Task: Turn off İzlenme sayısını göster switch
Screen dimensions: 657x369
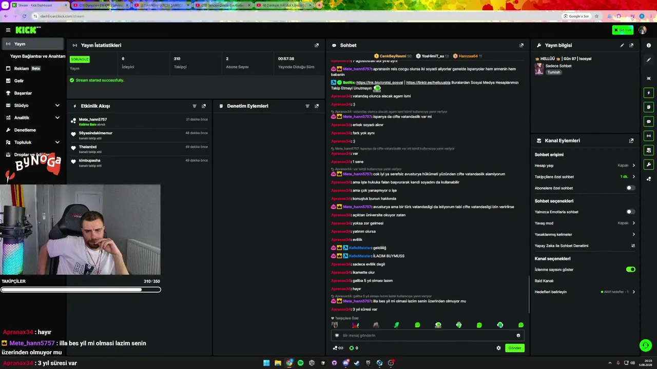Action: (631, 270)
